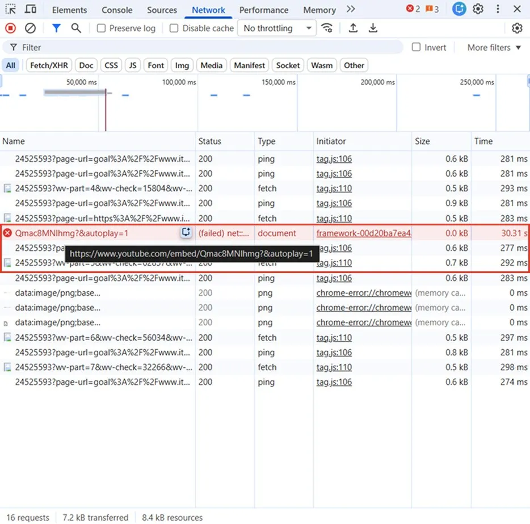This screenshot has height=524, width=530.
Task: Activate the inspect element picker icon
Action: click(10, 9)
